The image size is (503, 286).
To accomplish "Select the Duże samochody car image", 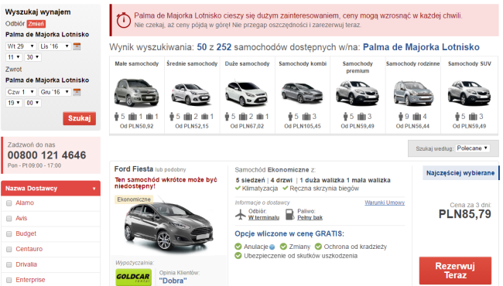I will click(247, 94).
